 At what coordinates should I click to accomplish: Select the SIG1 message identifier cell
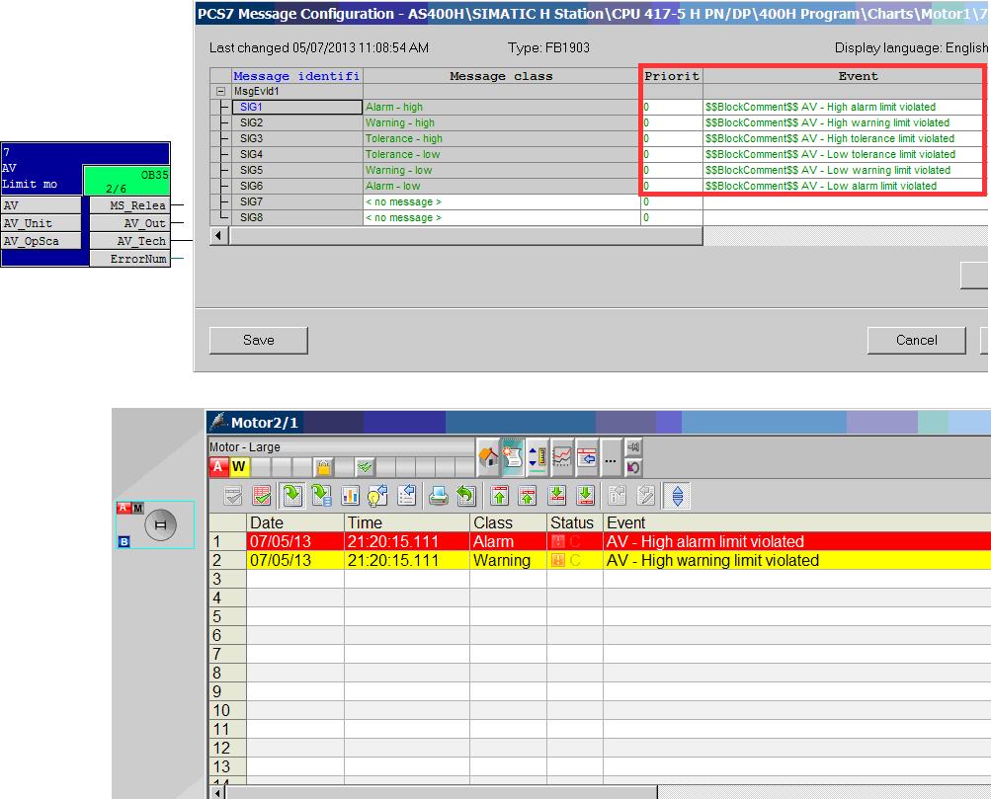click(x=297, y=107)
